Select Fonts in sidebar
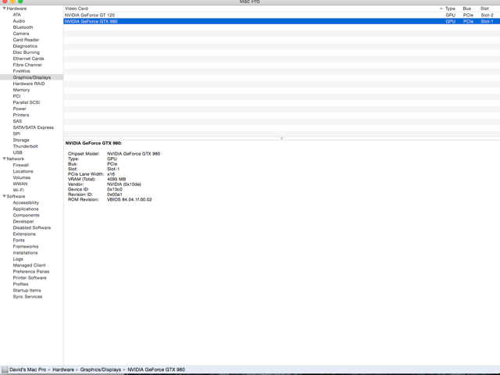Image resolution: width=500 pixels, height=375 pixels. pyautogui.click(x=19, y=240)
